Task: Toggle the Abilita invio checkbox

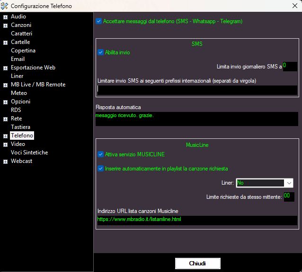Action: (100, 52)
